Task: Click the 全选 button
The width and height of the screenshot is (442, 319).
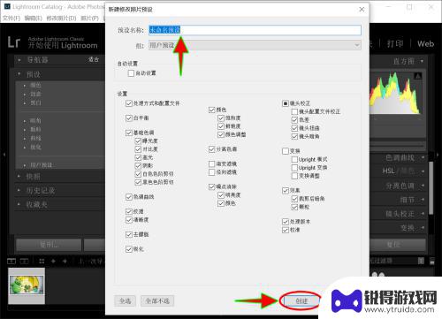Action: pos(125,300)
